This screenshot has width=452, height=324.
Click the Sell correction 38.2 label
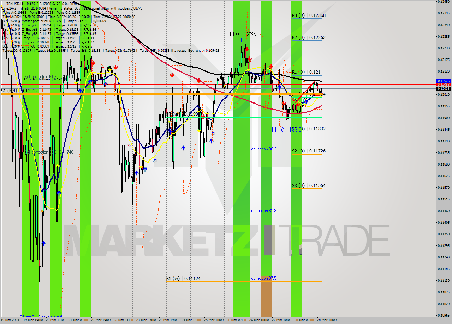point(49,152)
